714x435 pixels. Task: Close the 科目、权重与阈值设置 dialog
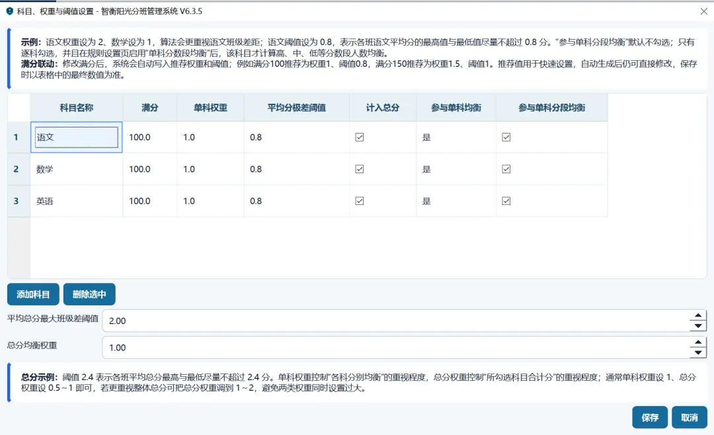[703, 11]
